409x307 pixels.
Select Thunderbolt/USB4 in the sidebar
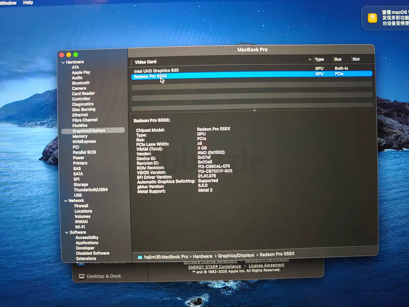coord(91,190)
